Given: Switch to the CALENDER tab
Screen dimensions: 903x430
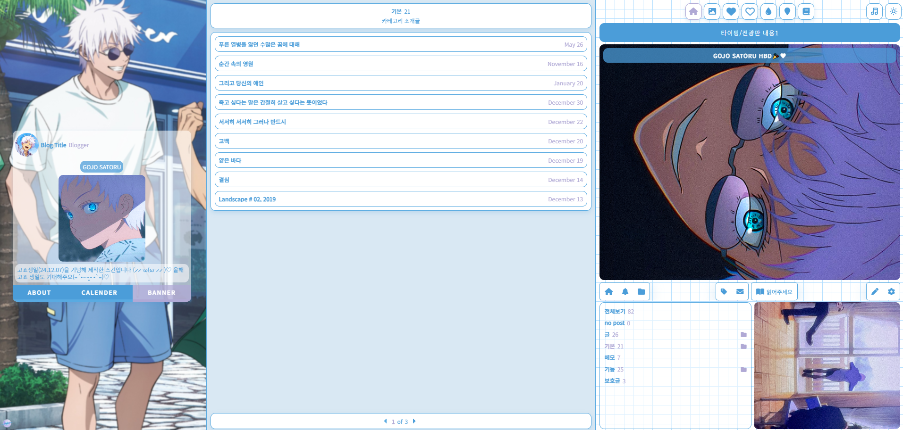Looking at the screenshot, I should point(99,293).
